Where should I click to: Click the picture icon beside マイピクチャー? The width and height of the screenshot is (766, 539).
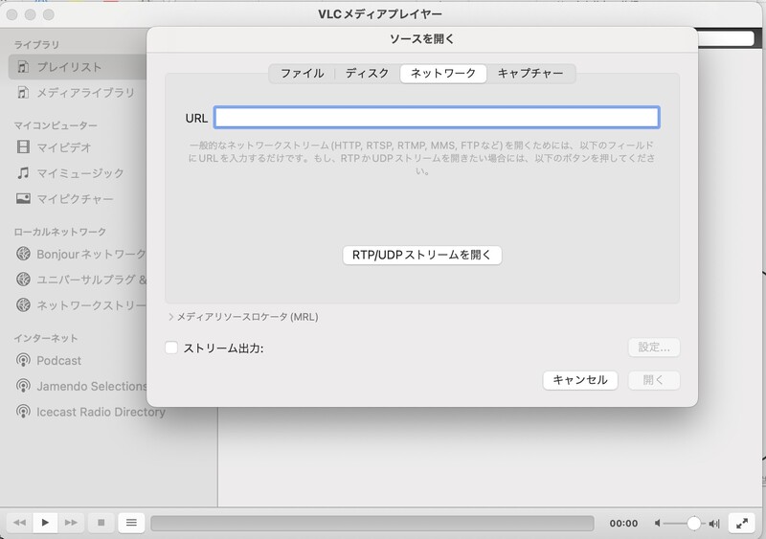click(23, 198)
